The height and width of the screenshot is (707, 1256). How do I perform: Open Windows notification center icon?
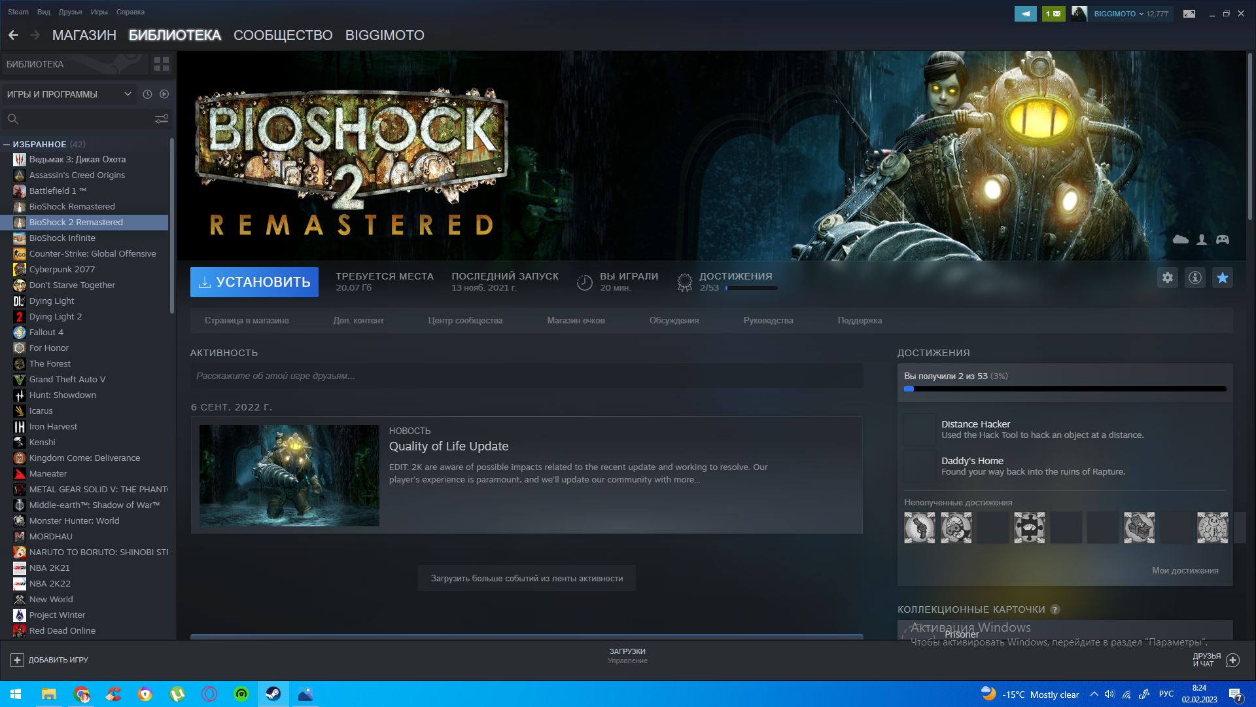(1235, 695)
